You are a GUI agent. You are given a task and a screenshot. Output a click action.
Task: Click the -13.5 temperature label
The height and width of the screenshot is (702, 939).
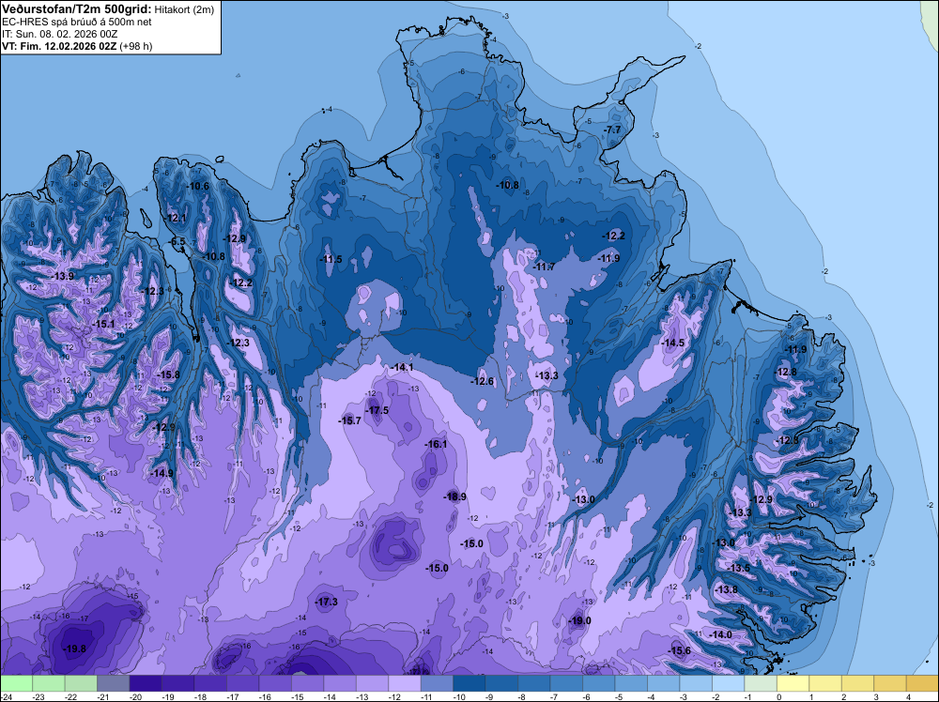pyautogui.click(x=738, y=568)
